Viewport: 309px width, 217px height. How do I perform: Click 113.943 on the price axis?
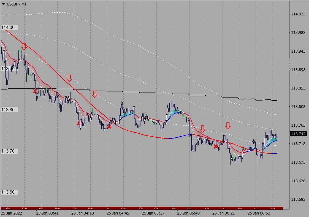click(x=298, y=51)
